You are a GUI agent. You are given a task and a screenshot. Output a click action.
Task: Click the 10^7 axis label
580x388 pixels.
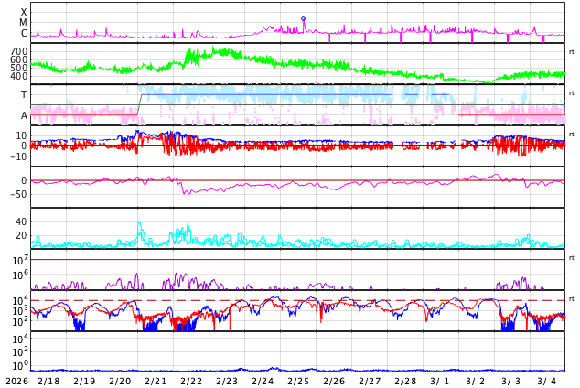19,261
